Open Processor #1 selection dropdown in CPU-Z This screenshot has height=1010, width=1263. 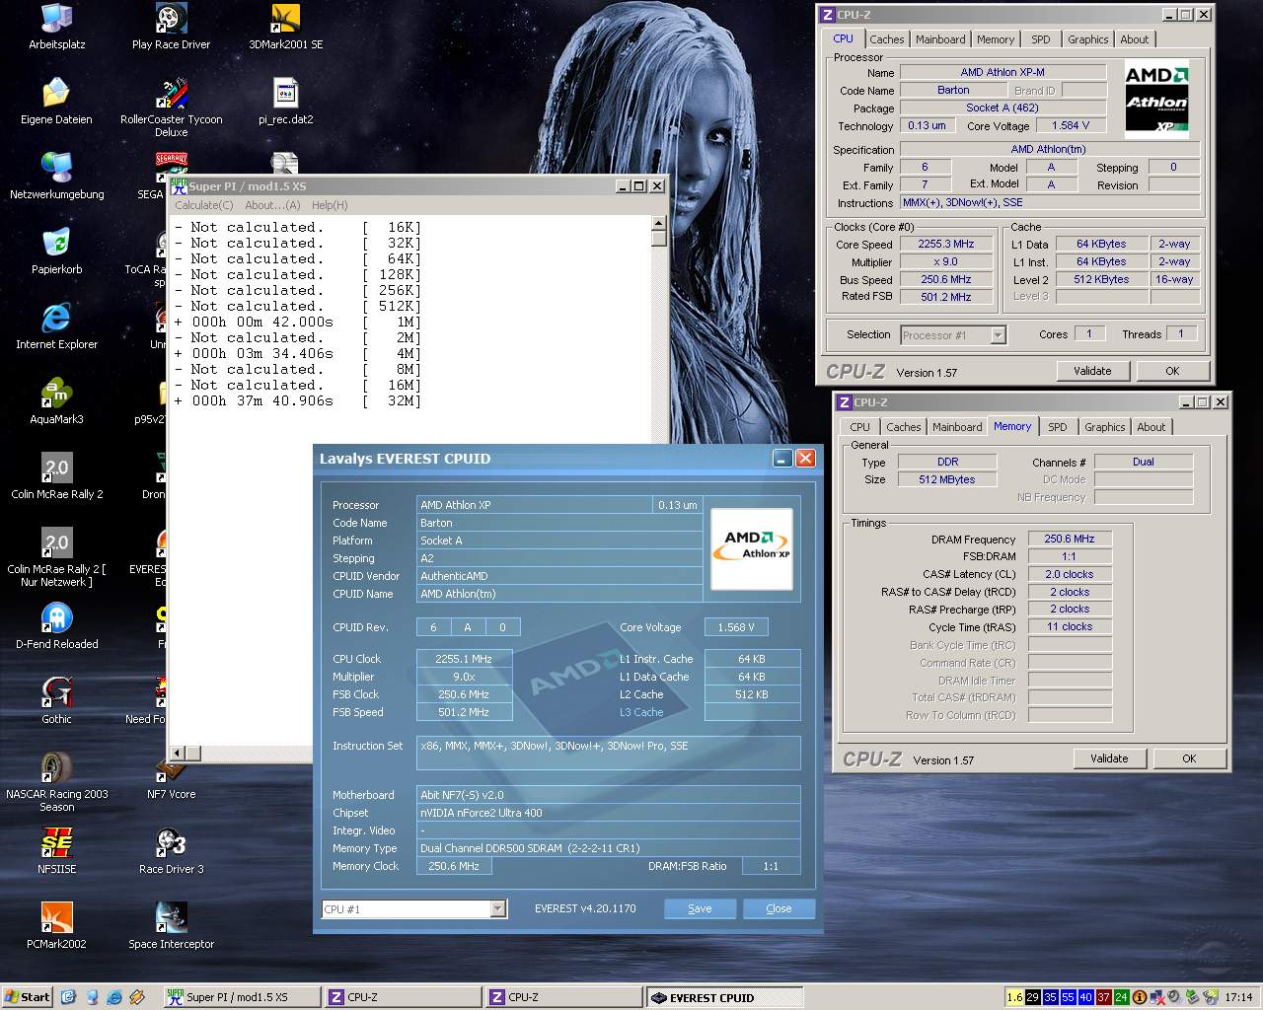953,335
